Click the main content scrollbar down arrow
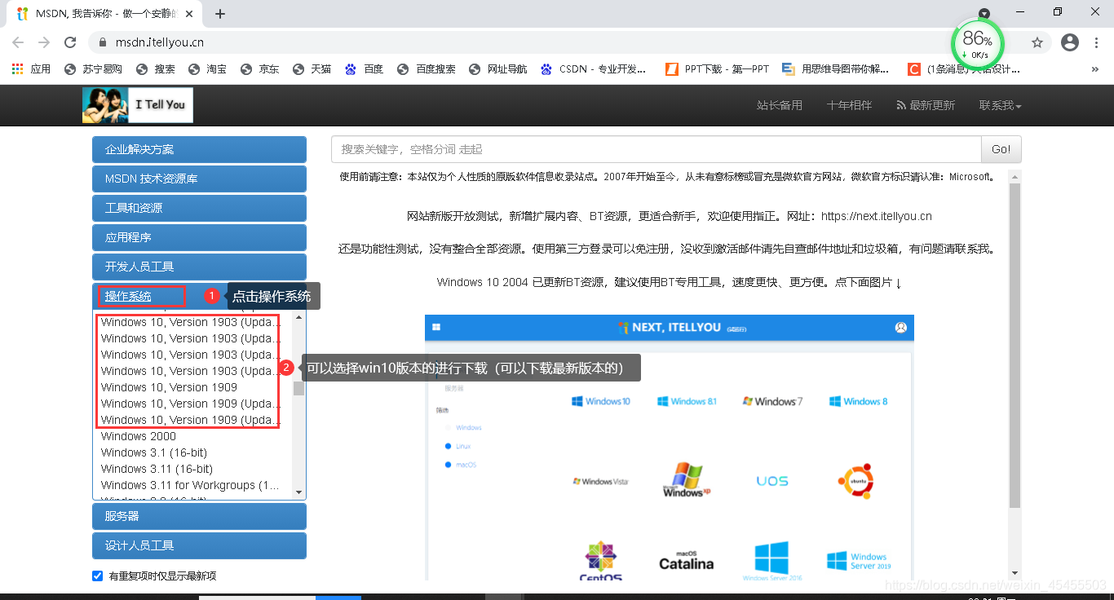Viewport: 1114px width, 600px height. click(x=1015, y=573)
